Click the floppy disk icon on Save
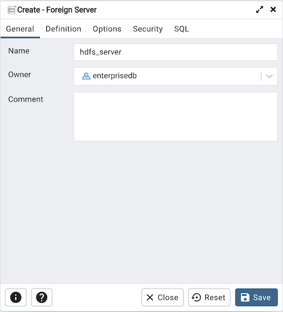 [x=245, y=297]
